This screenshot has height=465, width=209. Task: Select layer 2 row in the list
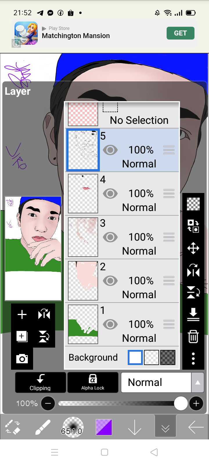pos(122,281)
